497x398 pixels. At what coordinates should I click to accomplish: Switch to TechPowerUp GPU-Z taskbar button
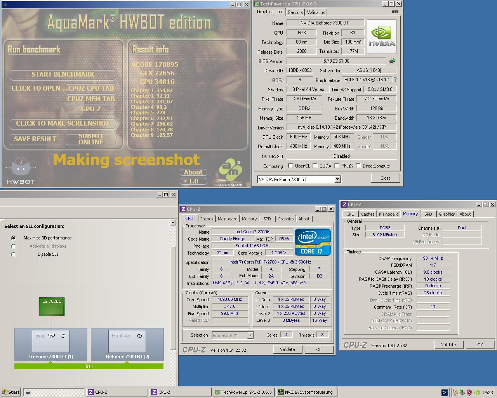pyautogui.click(x=244, y=392)
